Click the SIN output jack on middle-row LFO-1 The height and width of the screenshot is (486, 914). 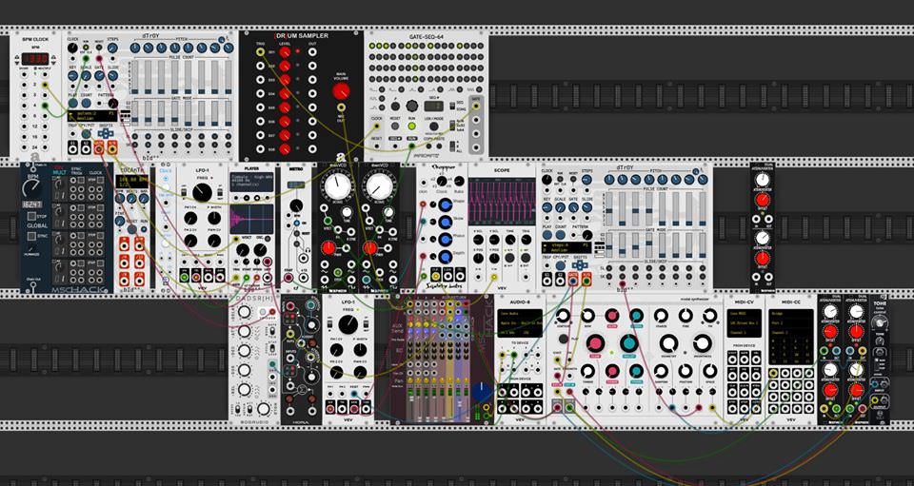click(184, 278)
